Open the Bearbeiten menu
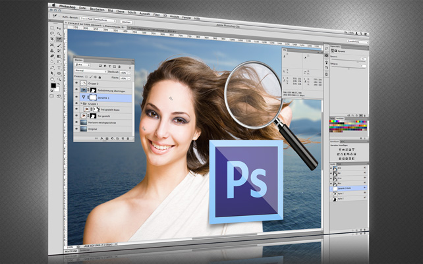423x264 pixels. pos(97,9)
